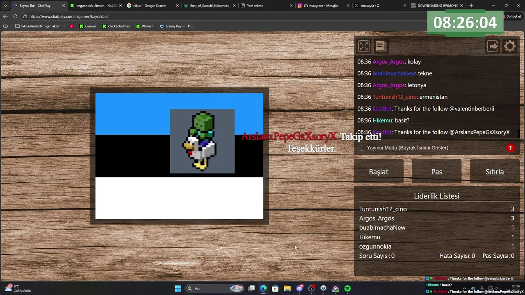
Task: Click the red help question mark icon
Action: pos(510,148)
